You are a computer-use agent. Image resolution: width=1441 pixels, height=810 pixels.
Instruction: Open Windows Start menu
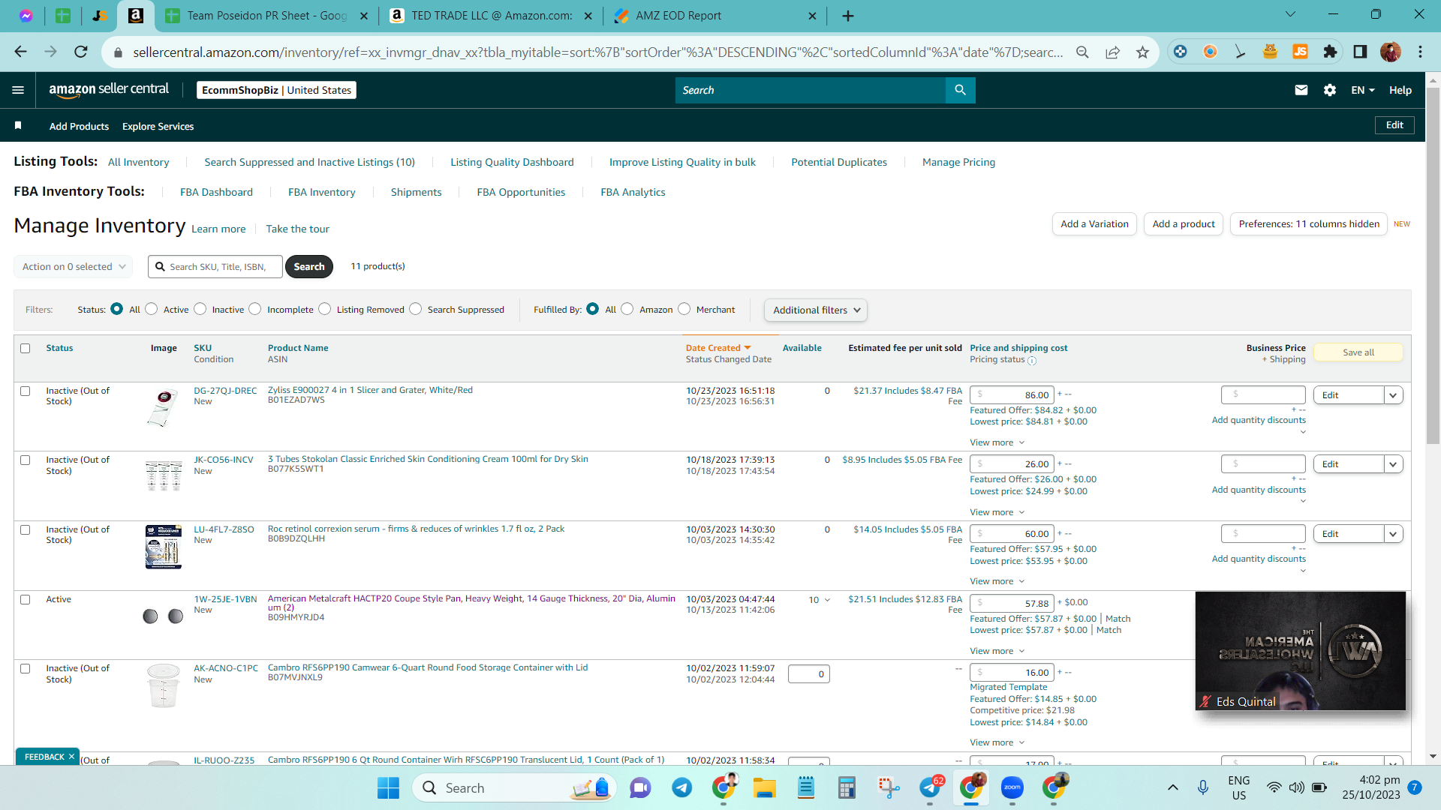tap(388, 787)
